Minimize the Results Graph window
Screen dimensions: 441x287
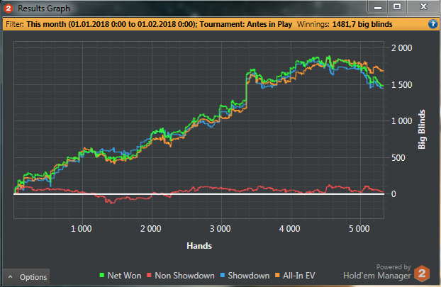(378, 7)
